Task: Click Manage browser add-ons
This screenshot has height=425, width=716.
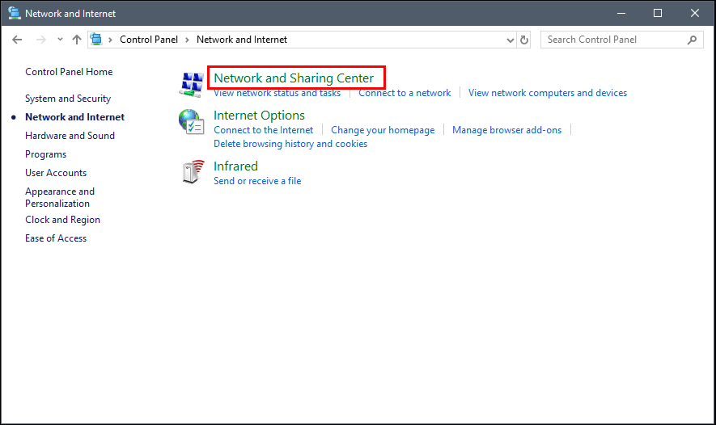Action: [506, 130]
